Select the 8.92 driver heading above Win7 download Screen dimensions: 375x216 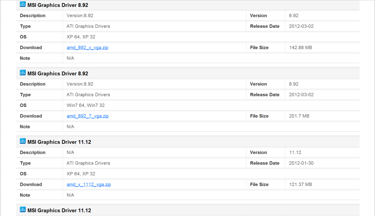click(x=57, y=73)
